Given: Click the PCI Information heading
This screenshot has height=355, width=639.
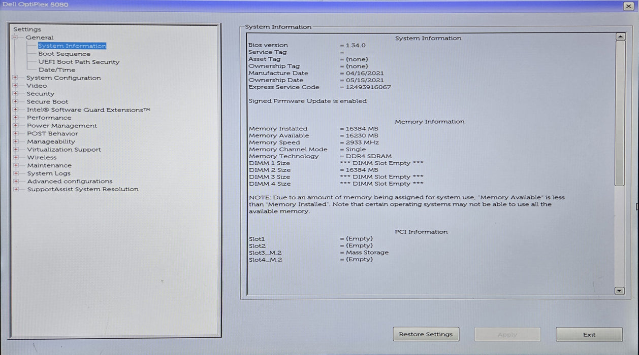Looking at the screenshot, I should pos(421,232).
